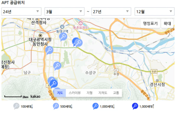The width and height of the screenshot is (176, 116).
Task: Open the end month dropdown showing 12월
Action: coord(155,11)
